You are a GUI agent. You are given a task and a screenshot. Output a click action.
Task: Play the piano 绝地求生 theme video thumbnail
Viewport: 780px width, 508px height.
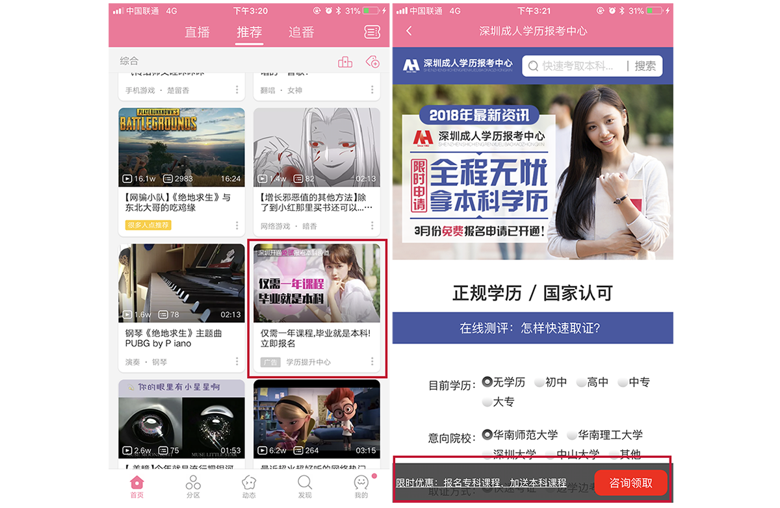pos(181,284)
